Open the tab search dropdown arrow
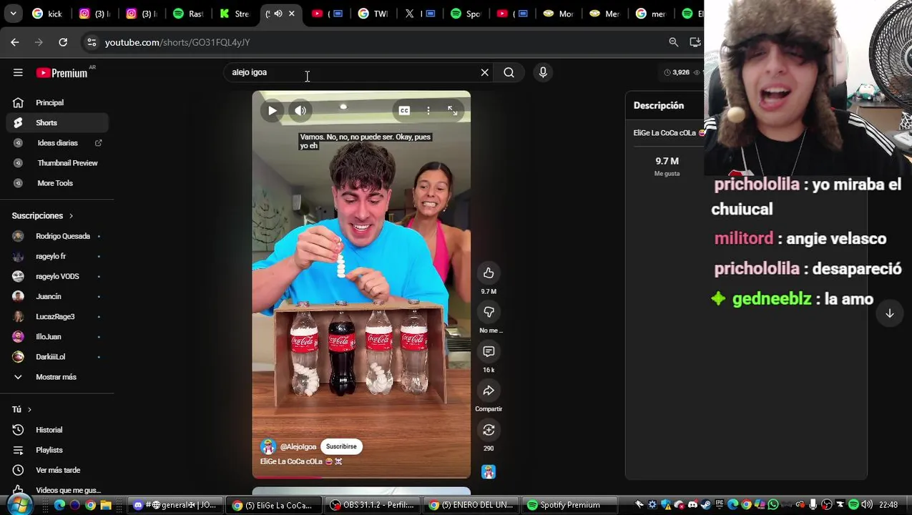The width and height of the screenshot is (912, 515). (x=13, y=14)
